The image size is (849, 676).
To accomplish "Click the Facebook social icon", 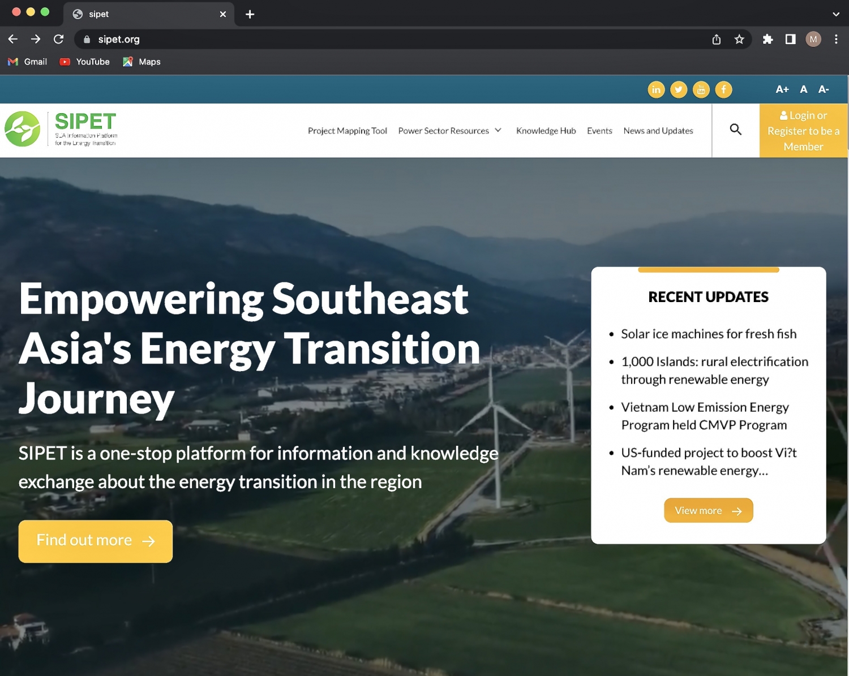I will 723,89.
